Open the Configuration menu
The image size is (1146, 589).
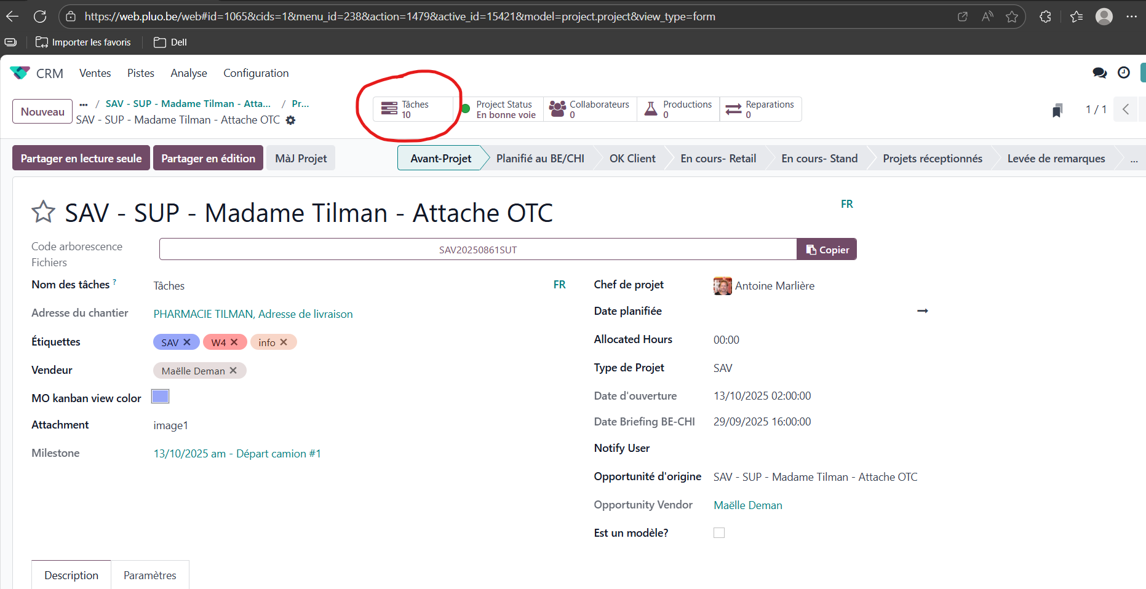[256, 73]
